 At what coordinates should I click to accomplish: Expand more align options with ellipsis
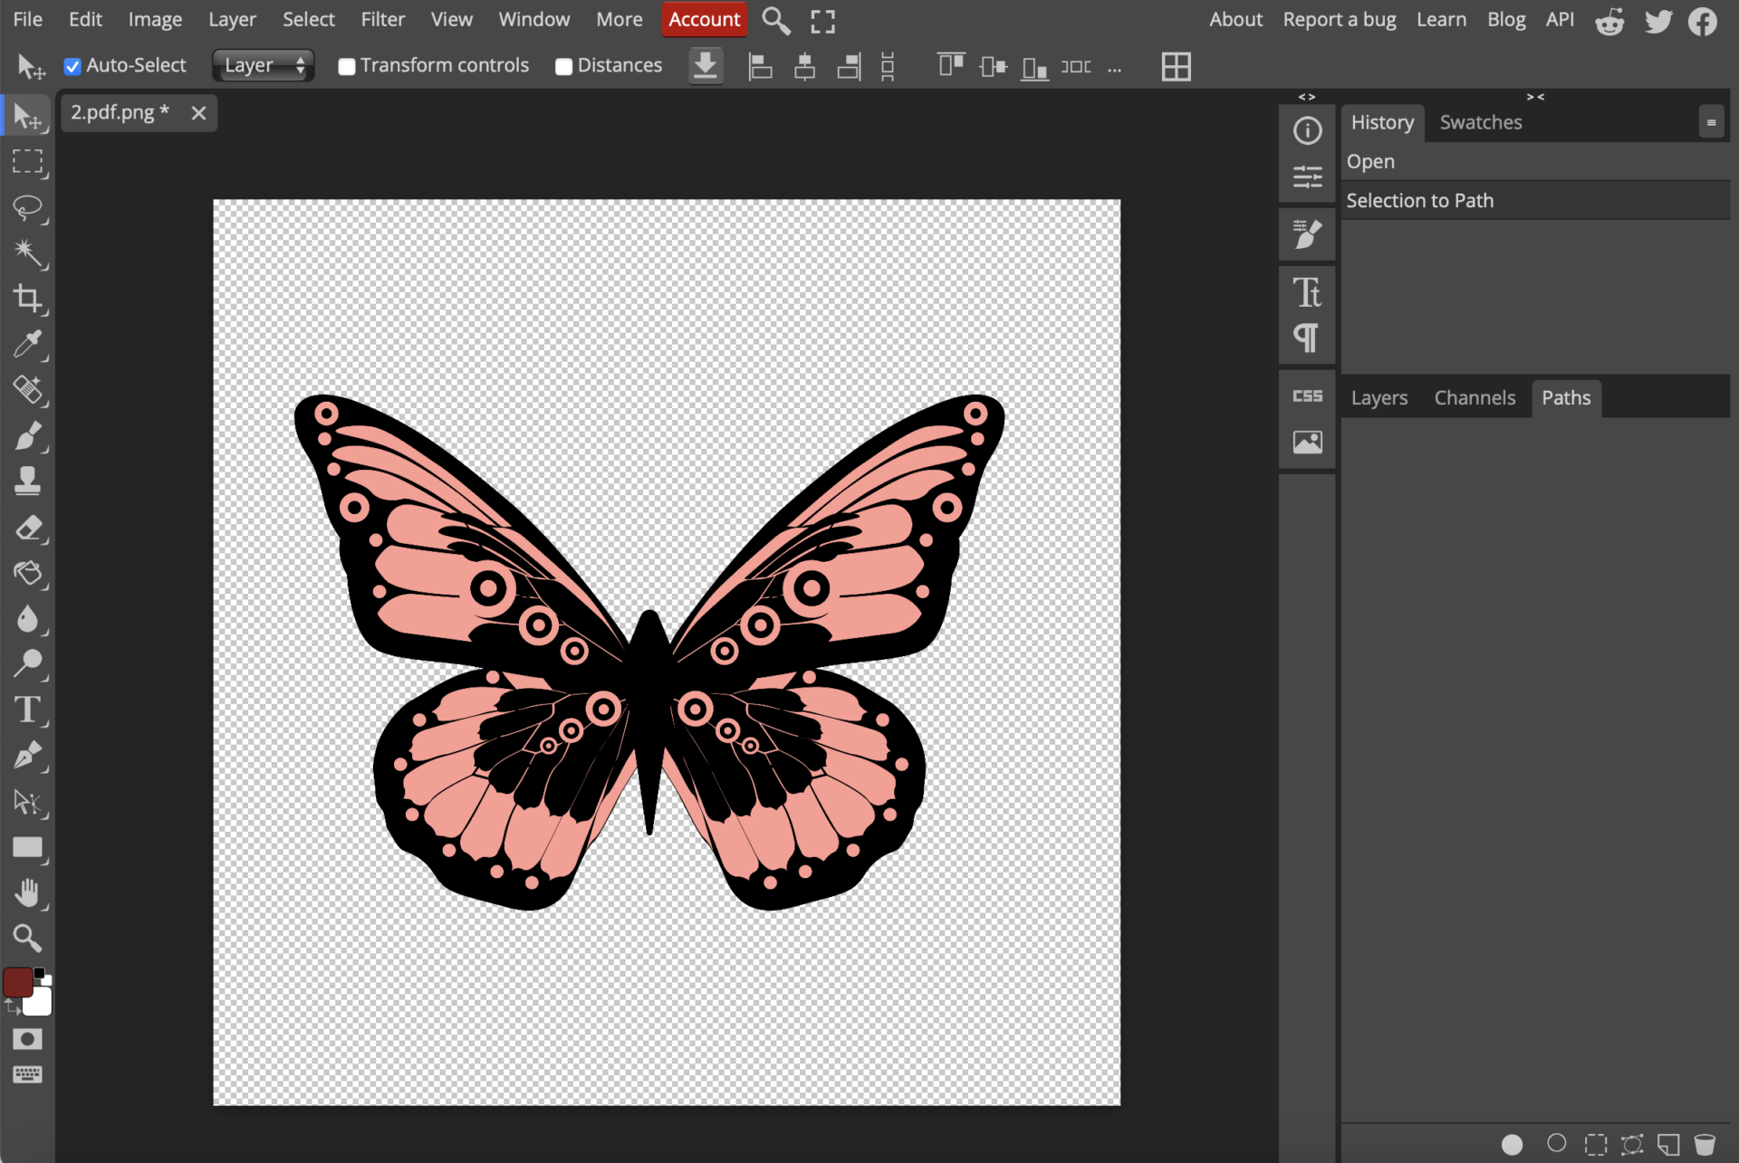[x=1114, y=67]
